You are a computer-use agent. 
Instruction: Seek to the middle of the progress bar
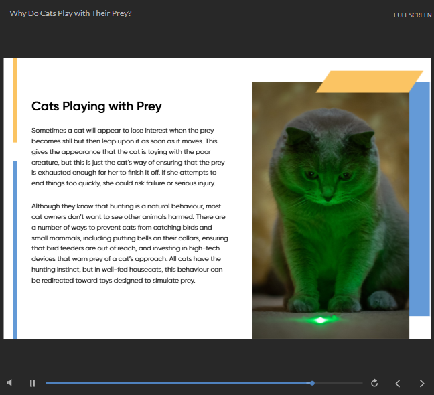pyautogui.click(x=204, y=383)
